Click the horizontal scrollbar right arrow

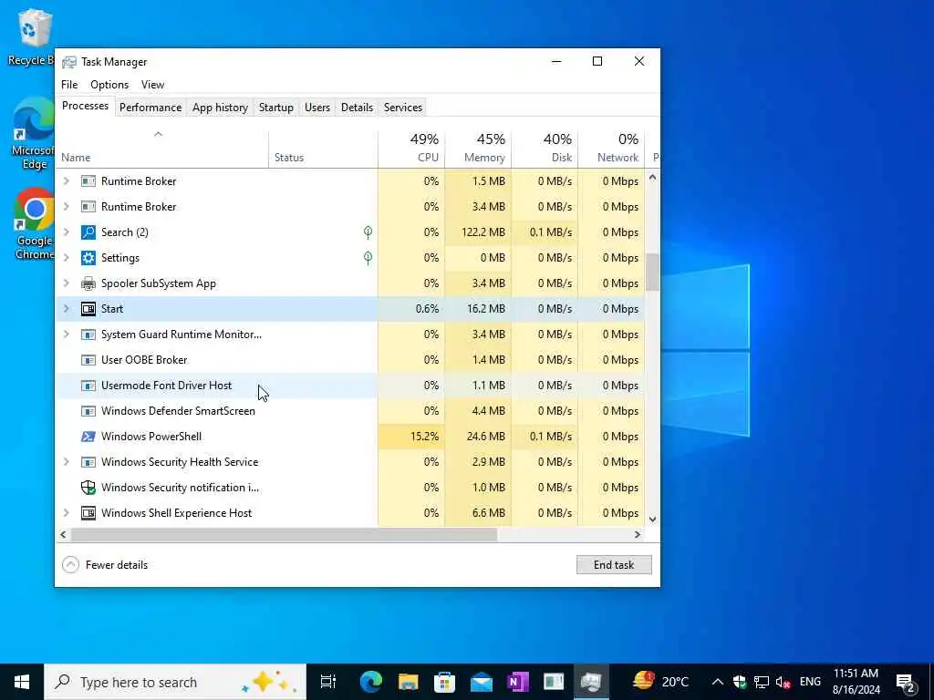point(638,534)
